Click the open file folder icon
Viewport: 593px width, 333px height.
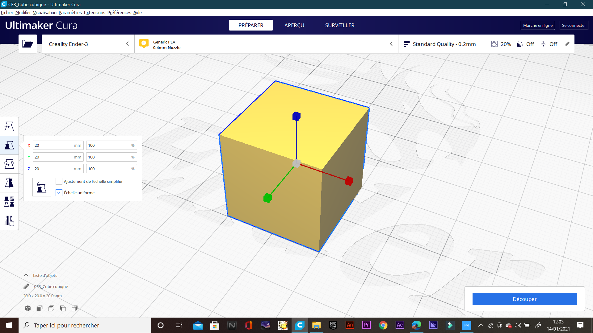pyautogui.click(x=27, y=44)
